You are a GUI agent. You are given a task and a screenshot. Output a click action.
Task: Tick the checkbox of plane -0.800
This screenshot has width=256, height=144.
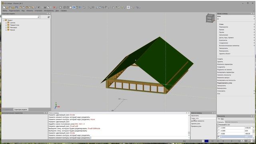point(219,134)
